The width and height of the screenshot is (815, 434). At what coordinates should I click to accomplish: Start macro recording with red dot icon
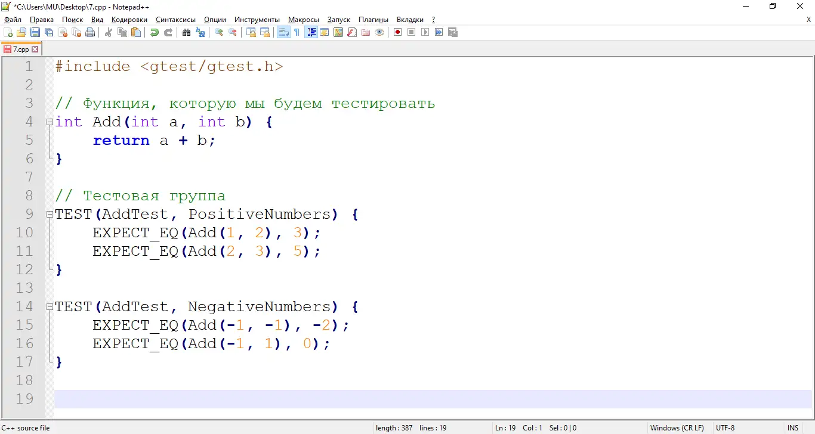[x=398, y=32]
